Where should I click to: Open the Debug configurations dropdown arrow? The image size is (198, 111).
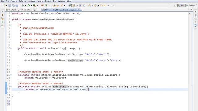(25, 6)
